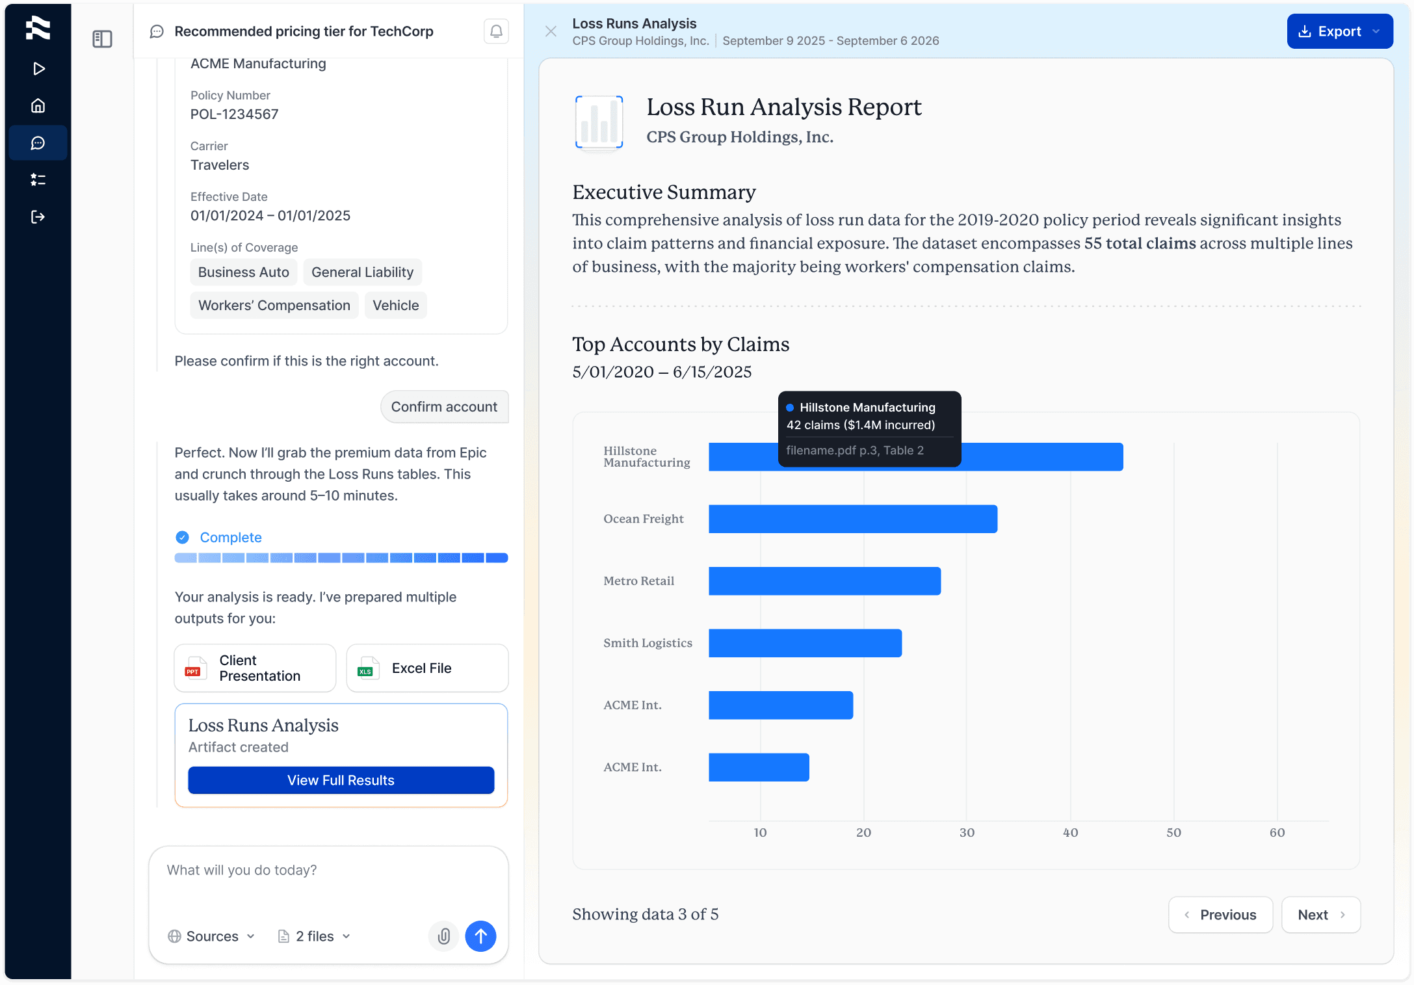The image size is (1414, 985).
Task: Expand the 2 files dropdown
Action: [x=315, y=936]
